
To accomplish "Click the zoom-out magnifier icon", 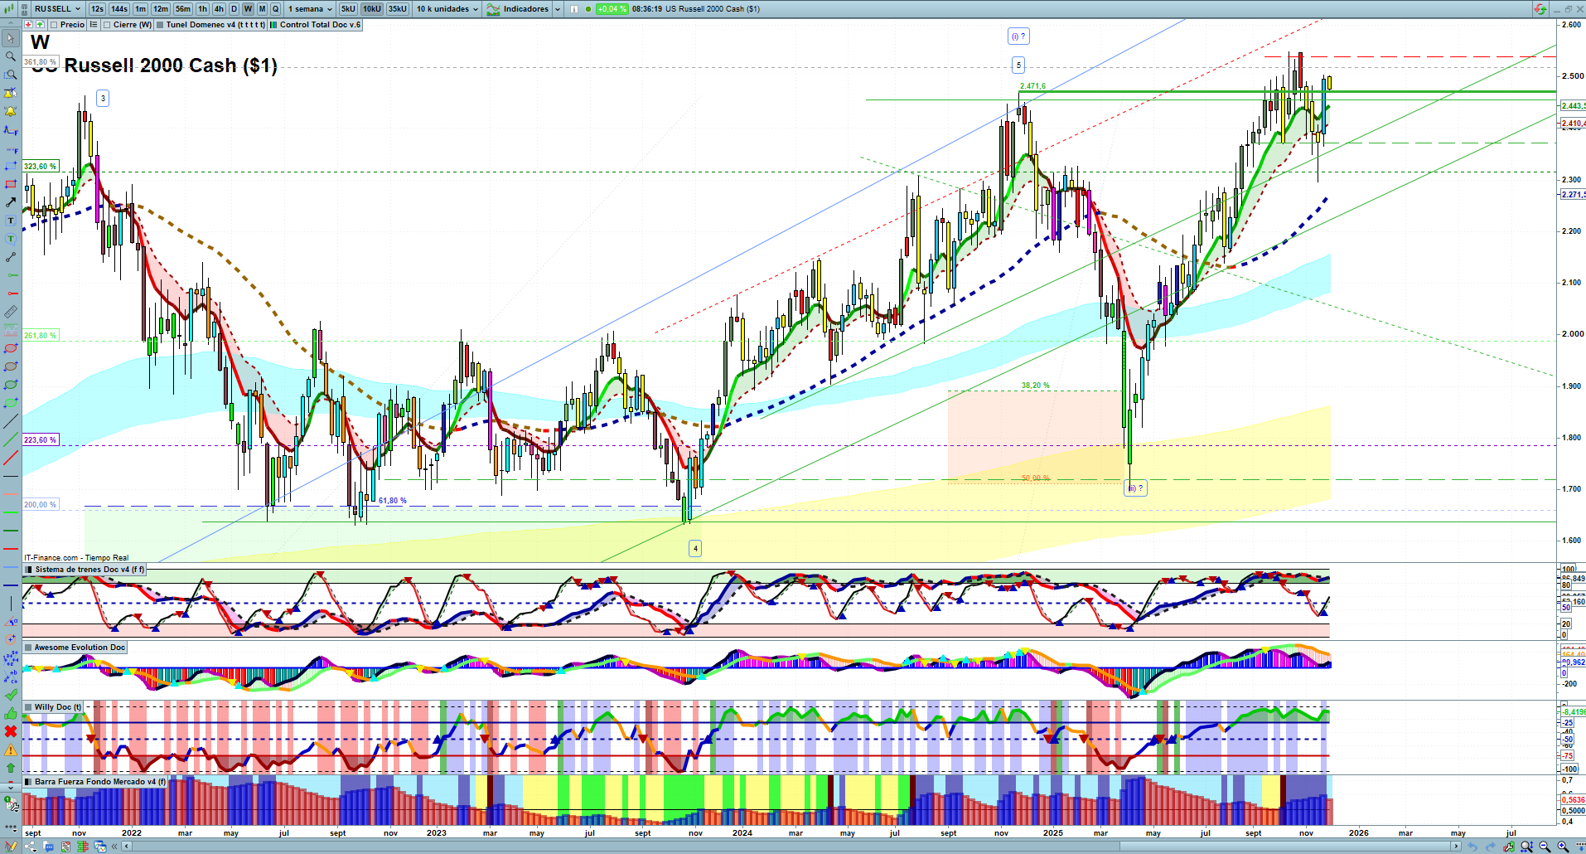I will click(1545, 847).
